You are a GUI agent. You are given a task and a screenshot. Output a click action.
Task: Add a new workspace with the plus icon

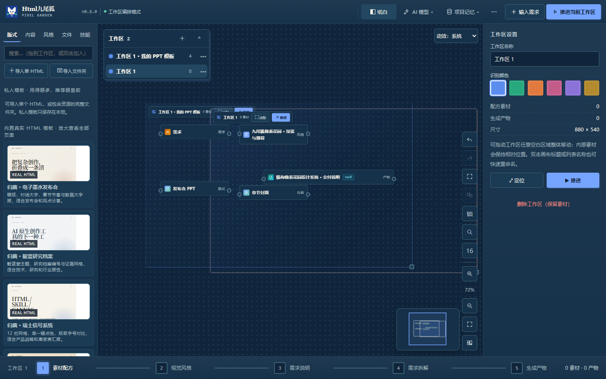[182, 38]
